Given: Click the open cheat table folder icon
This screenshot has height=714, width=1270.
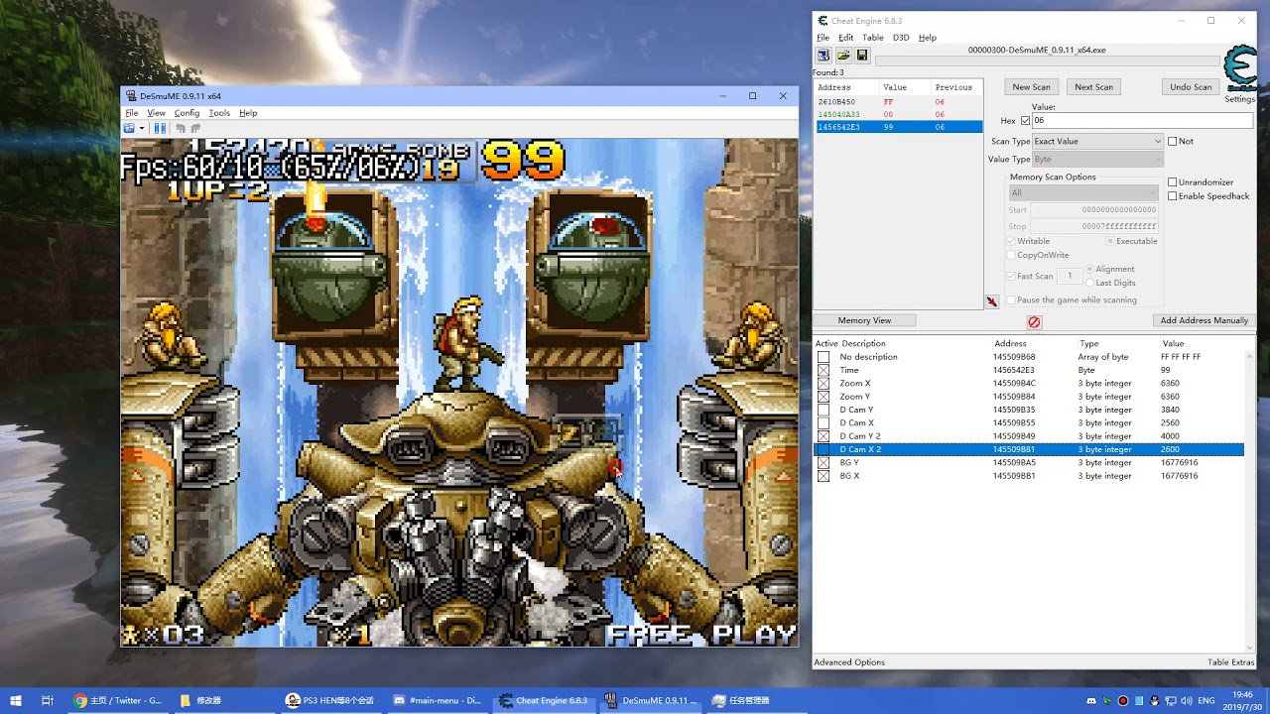Looking at the screenshot, I should (842, 56).
